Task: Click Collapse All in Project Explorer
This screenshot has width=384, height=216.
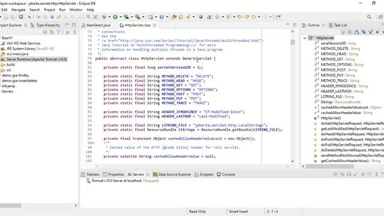Action: pyautogui.click(x=45, y=32)
